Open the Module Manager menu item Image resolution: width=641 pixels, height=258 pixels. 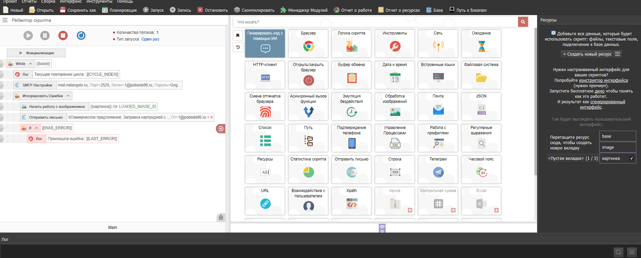304,10
